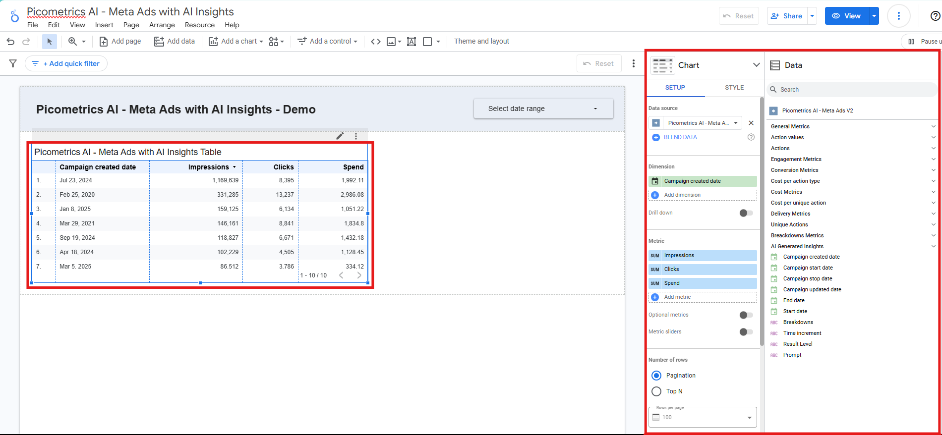Open the Arrange menu
Image resolution: width=942 pixels, height=435 pixels.
(162, 25)
